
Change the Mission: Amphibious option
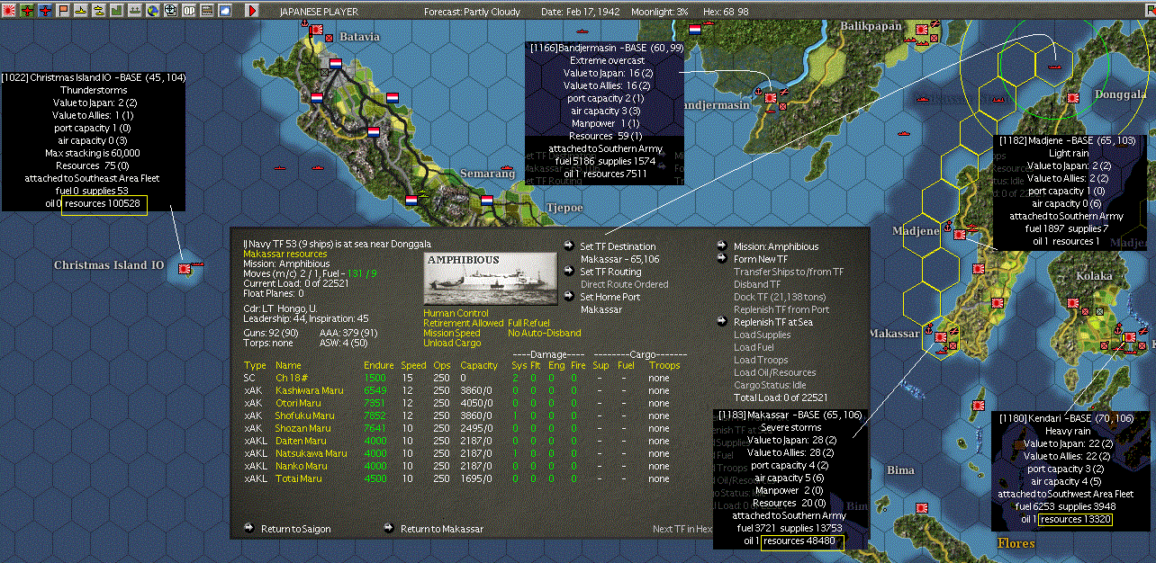pyautogui.click(x=776, y=246)
